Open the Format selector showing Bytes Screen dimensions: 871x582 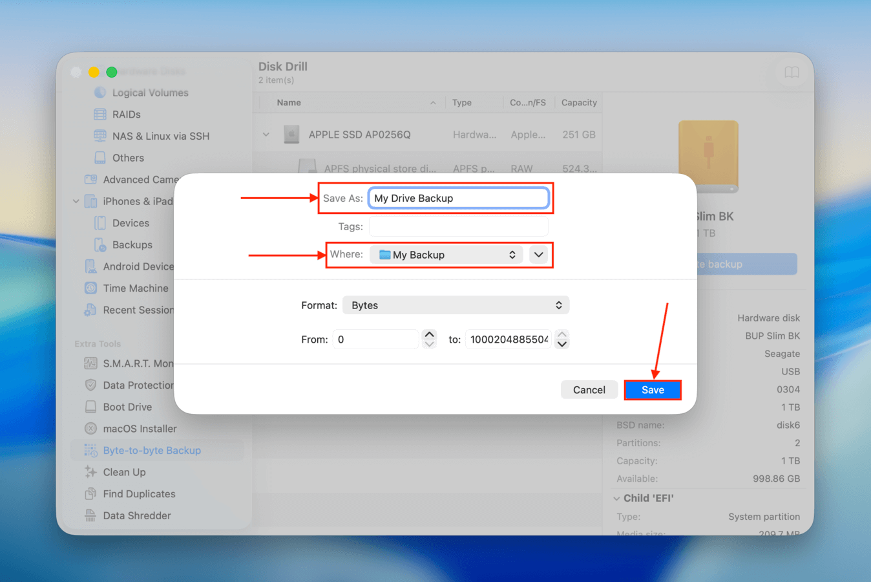point(456,305)
